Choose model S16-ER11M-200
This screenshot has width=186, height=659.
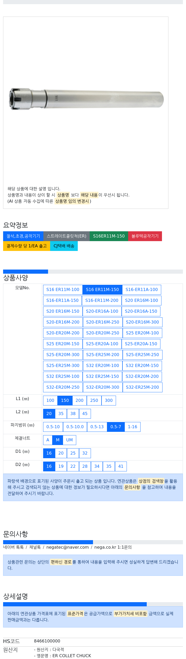102,301
